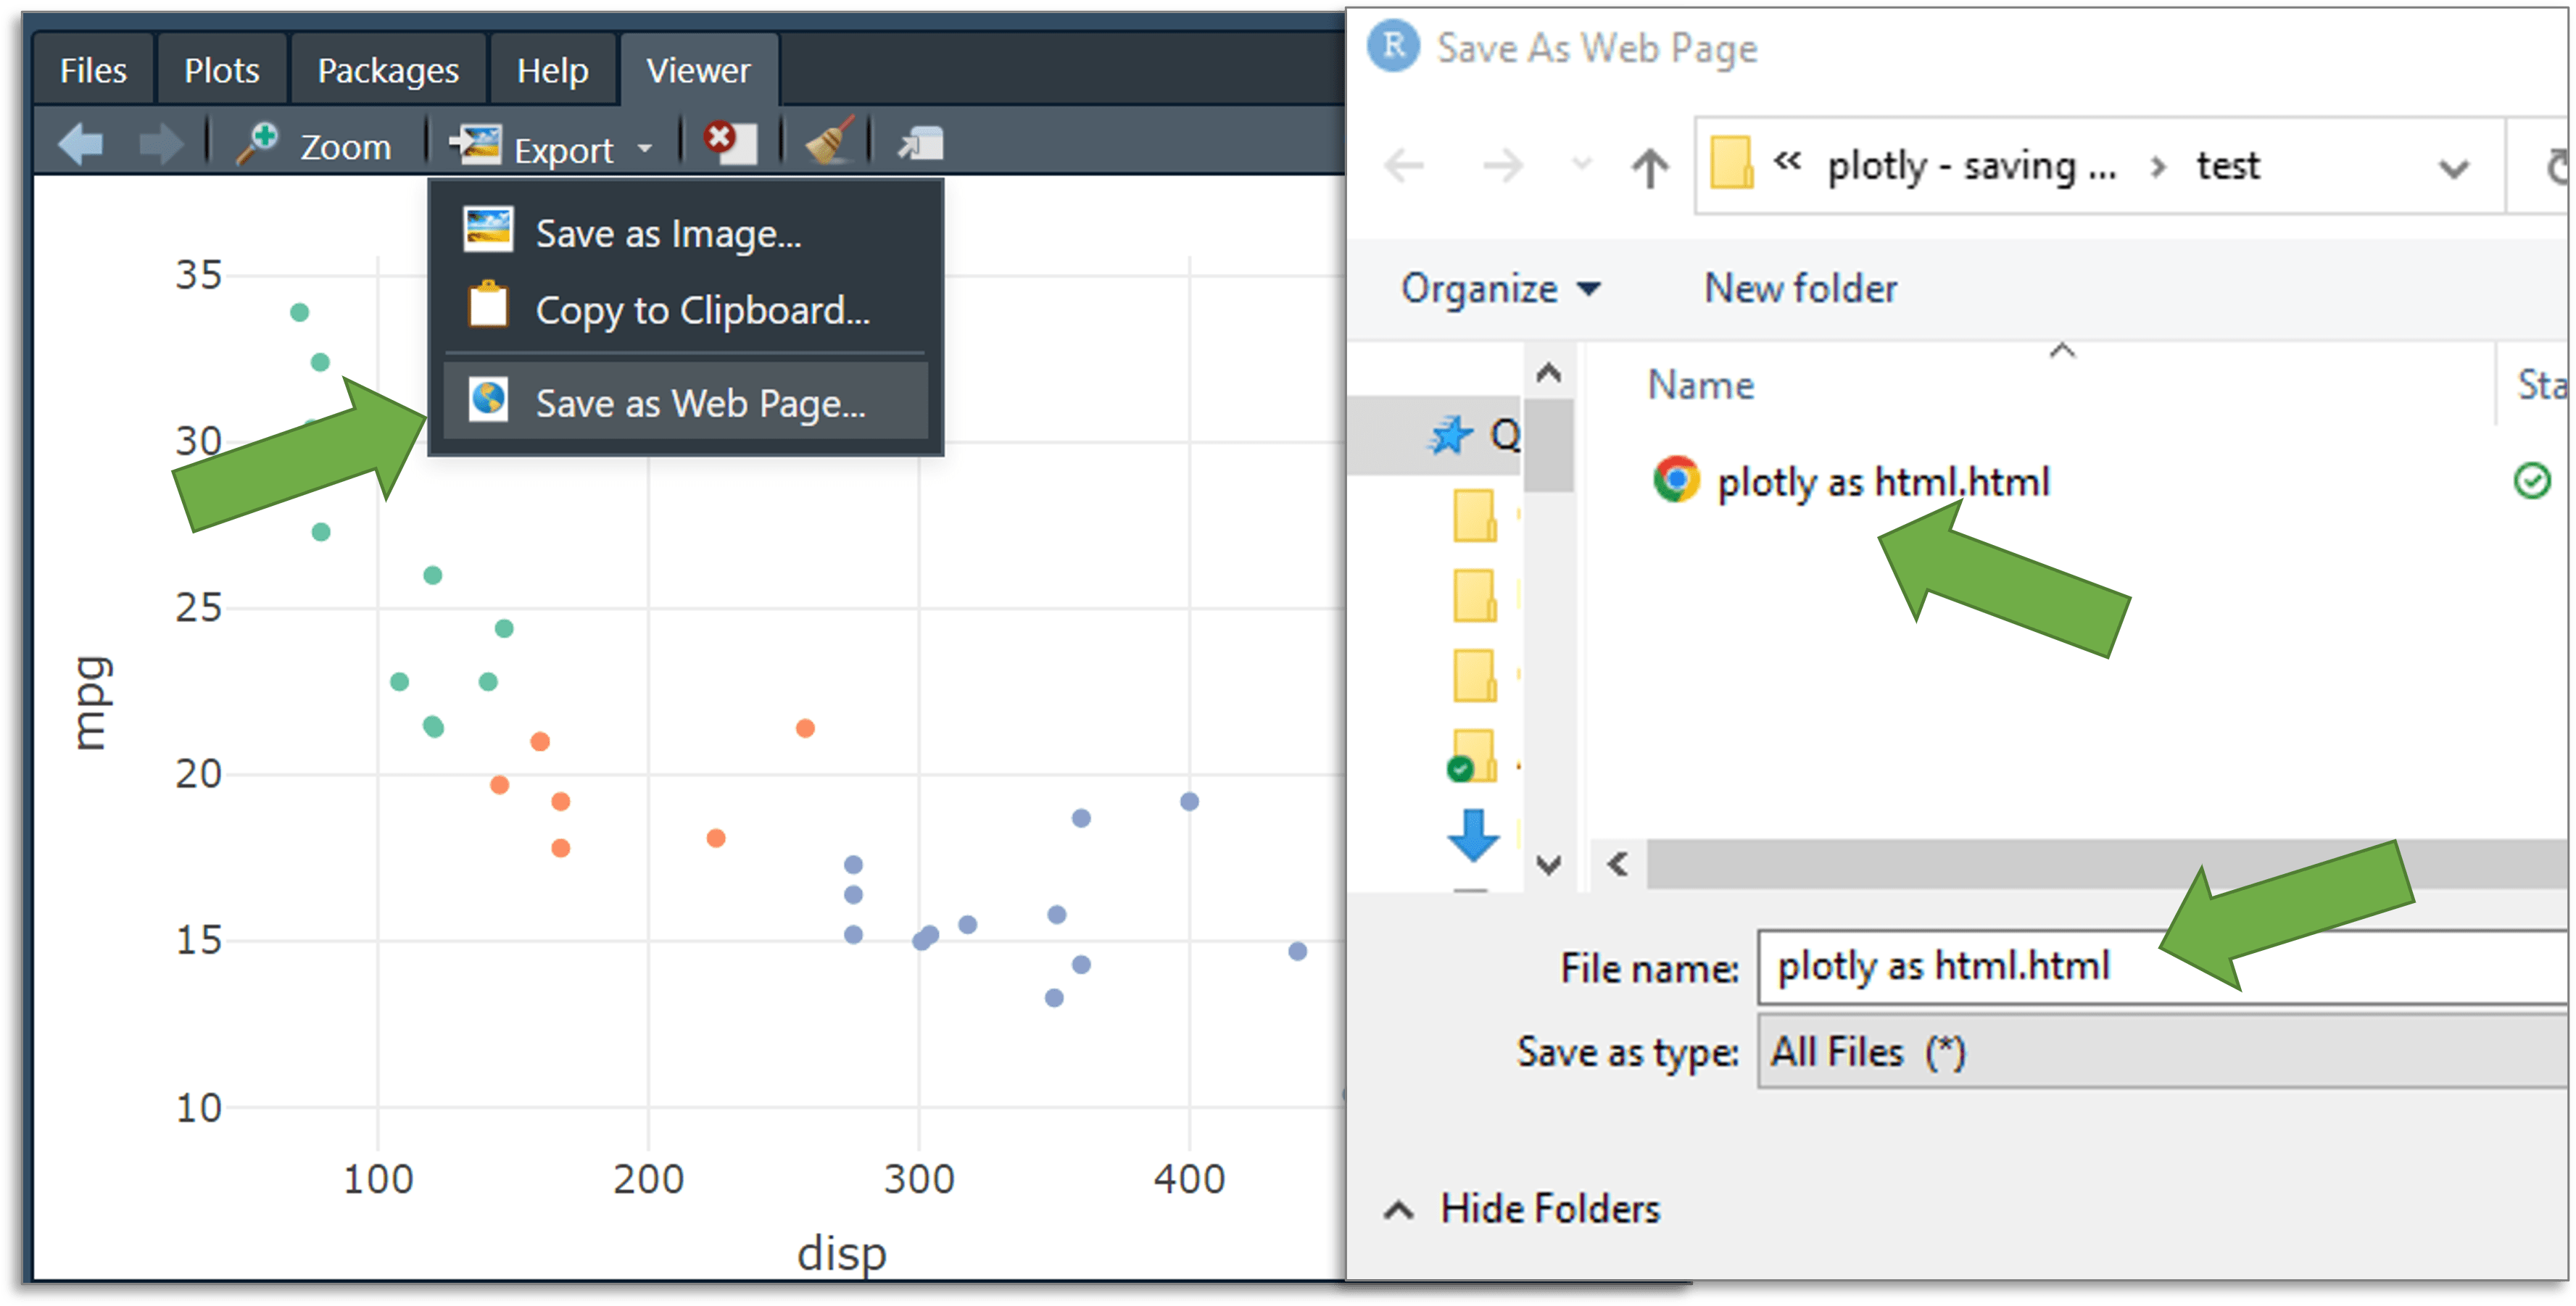Select the Downloads blue arrow folder icon
2576x1306 pixels.
coord(1473,835)
